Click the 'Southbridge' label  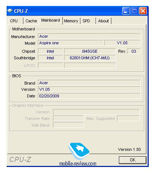[24, 58]
